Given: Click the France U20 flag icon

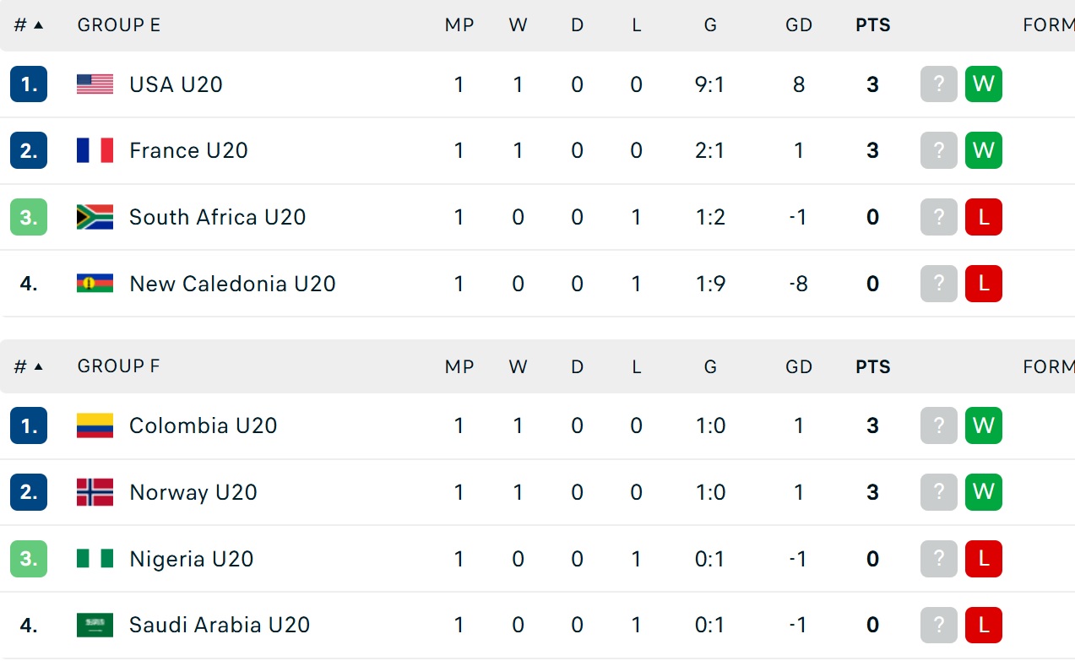Looking at the screenshot, I should coord(95,150).
